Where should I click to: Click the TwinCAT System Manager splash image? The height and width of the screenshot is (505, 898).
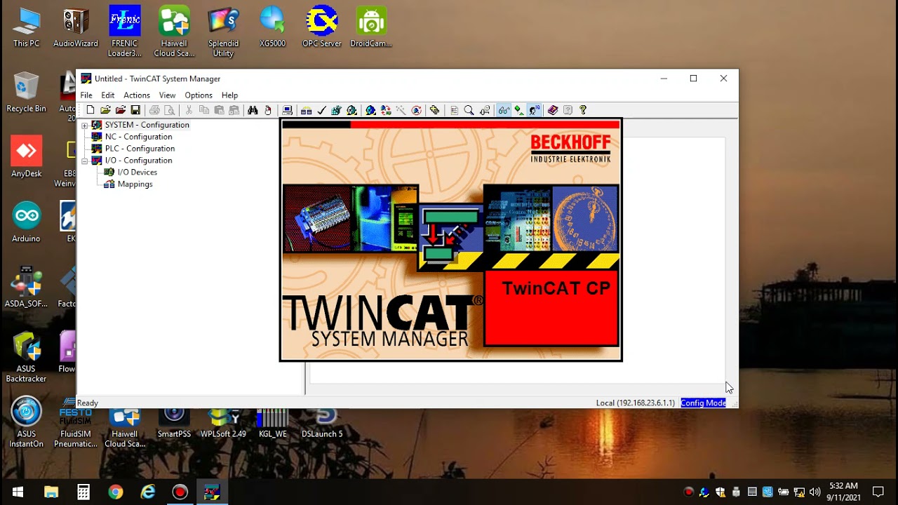click(x=450, y=240)
